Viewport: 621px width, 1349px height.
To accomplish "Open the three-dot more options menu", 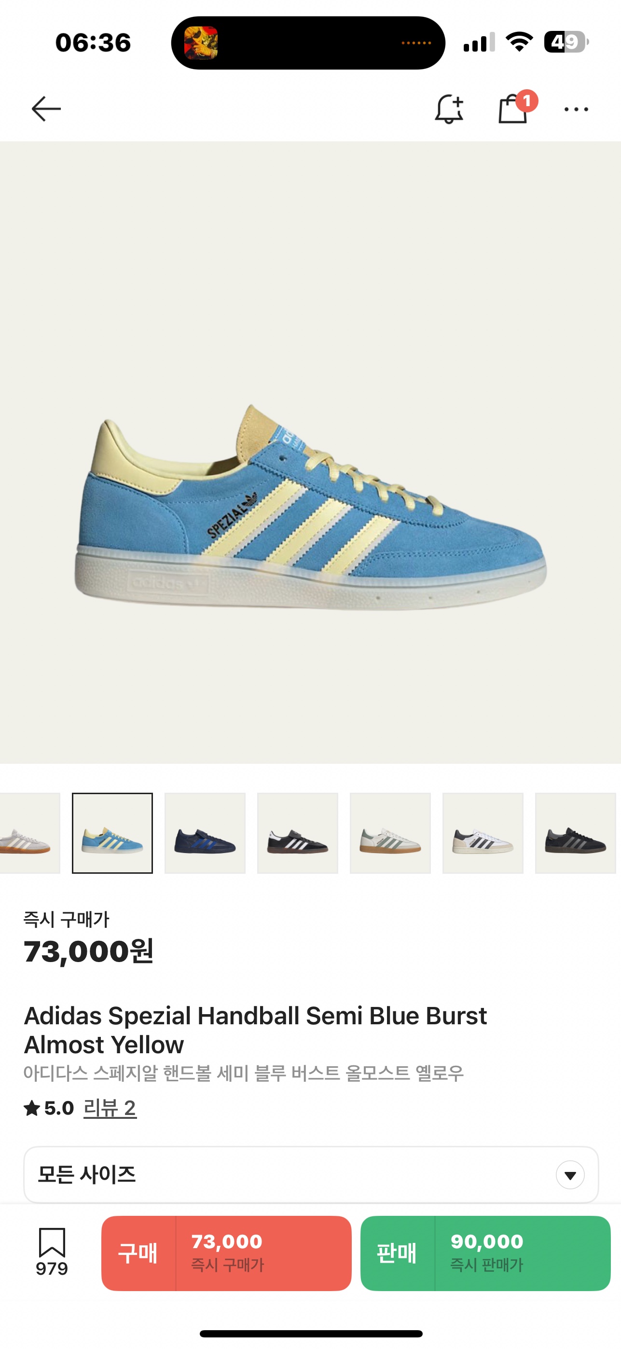I will (x=576, y=109).
